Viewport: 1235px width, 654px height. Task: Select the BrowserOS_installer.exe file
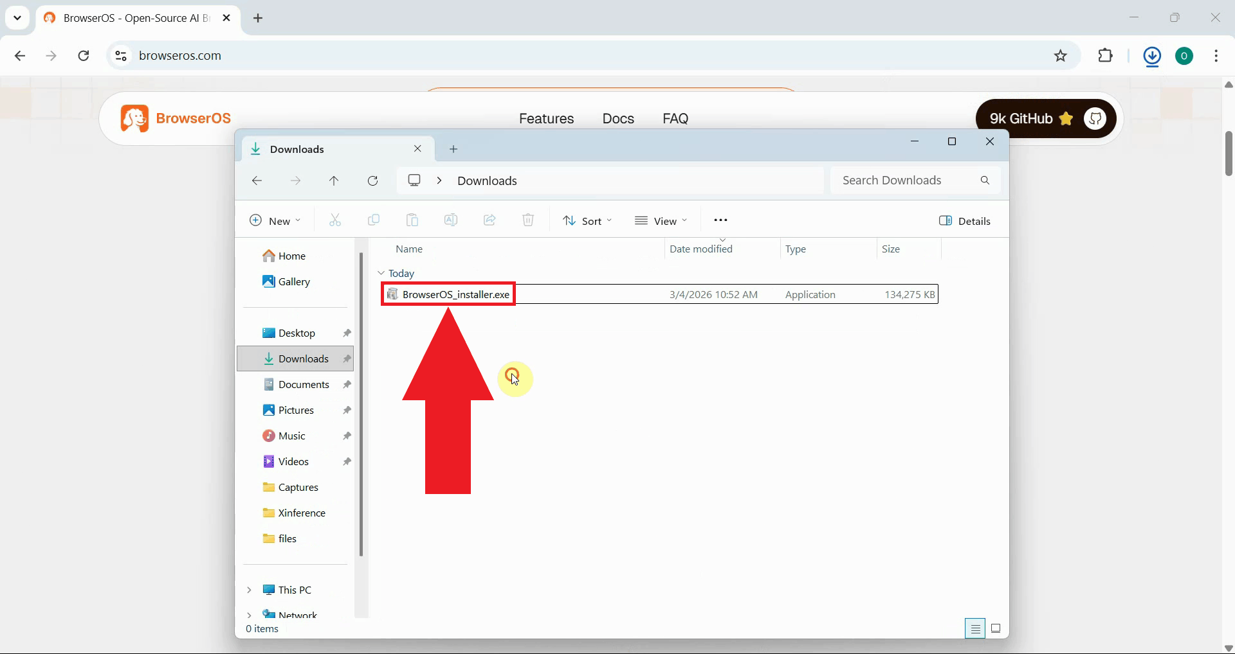pos(455,294)
